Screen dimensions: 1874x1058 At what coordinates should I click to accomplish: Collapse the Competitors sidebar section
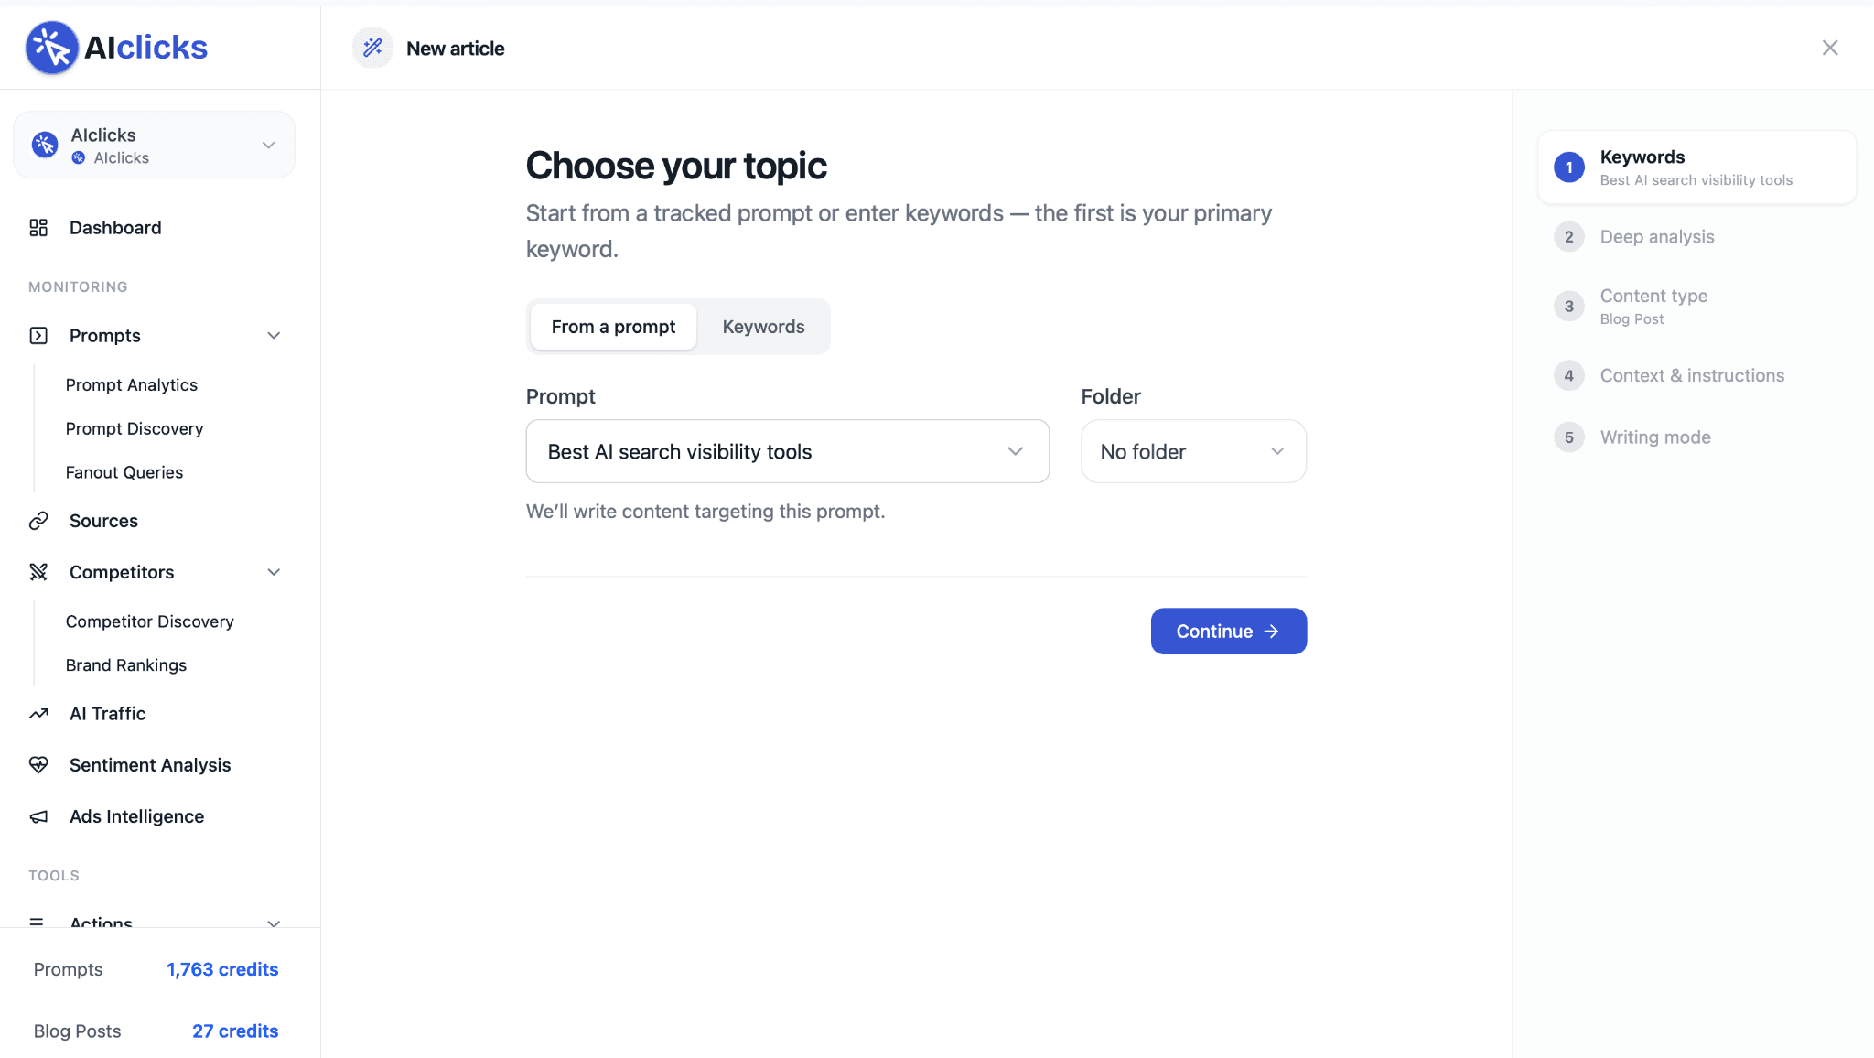[x=274, y=572]
